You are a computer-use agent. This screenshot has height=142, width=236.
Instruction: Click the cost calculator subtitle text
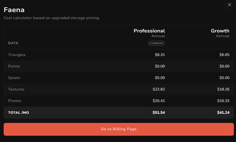point(51,18)
